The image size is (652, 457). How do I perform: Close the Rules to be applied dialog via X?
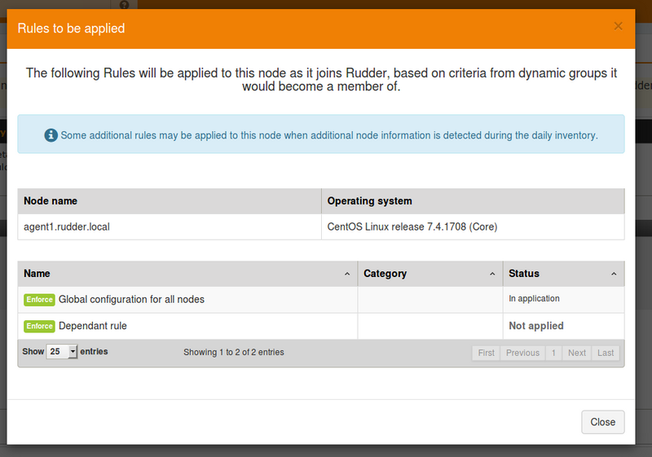(x=618, y=26)
